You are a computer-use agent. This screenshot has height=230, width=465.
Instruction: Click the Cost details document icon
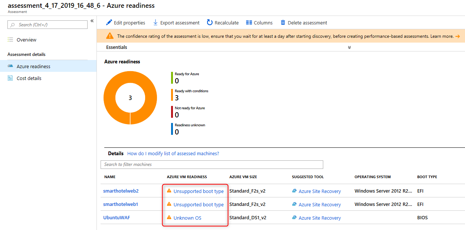[10, 78]
